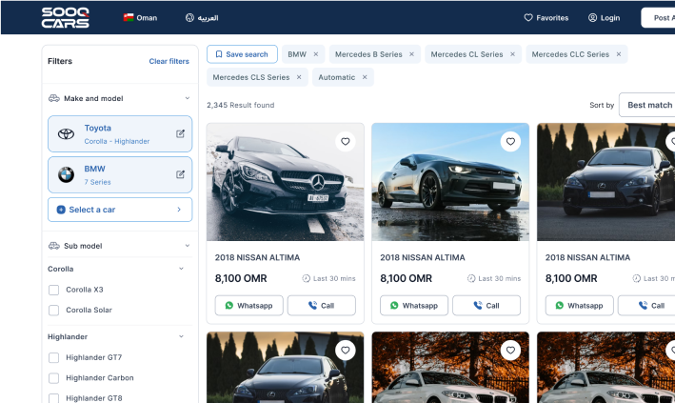Click Clear filters link
675x403 pixels.
[x=169, y=61]
